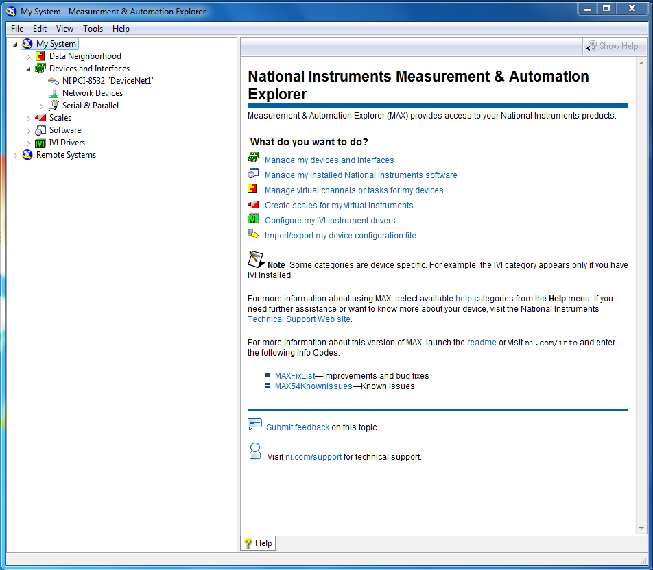Click the Devices and Interfaces tree icon
This screenshot has width=653, height=570.
click(40, 69)
